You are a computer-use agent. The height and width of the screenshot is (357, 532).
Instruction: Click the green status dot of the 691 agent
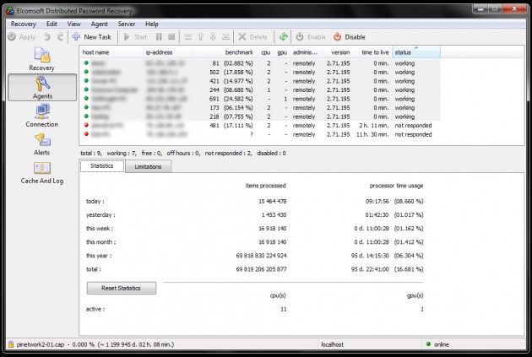[x=86, y=98]
